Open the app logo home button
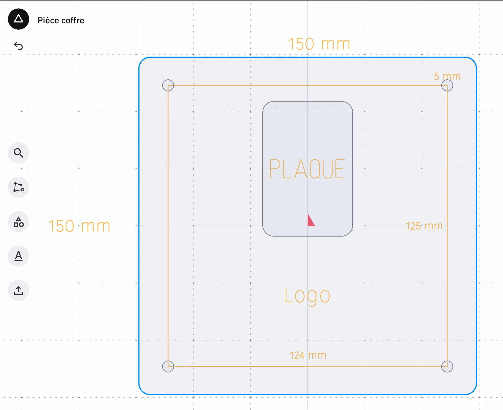Viewport: 503px width, 410px height. (19, 19)
